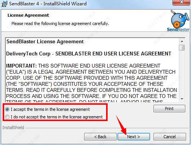Choose "I do not accept the terms" option
Screen dimensions: 191x145
coord(7,117)
